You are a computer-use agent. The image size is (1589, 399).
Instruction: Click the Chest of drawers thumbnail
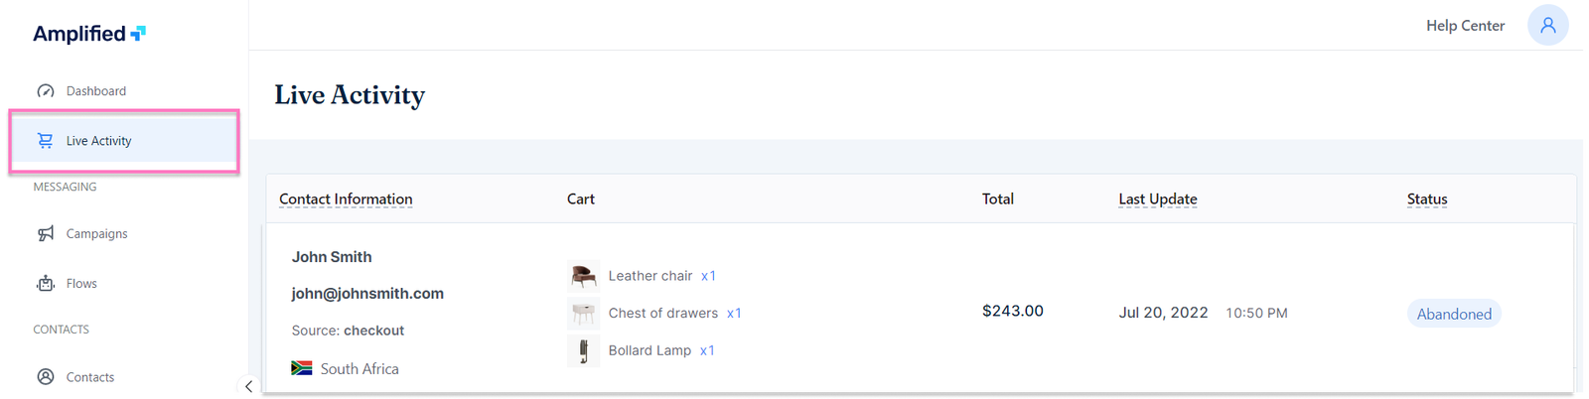[583, 314]
